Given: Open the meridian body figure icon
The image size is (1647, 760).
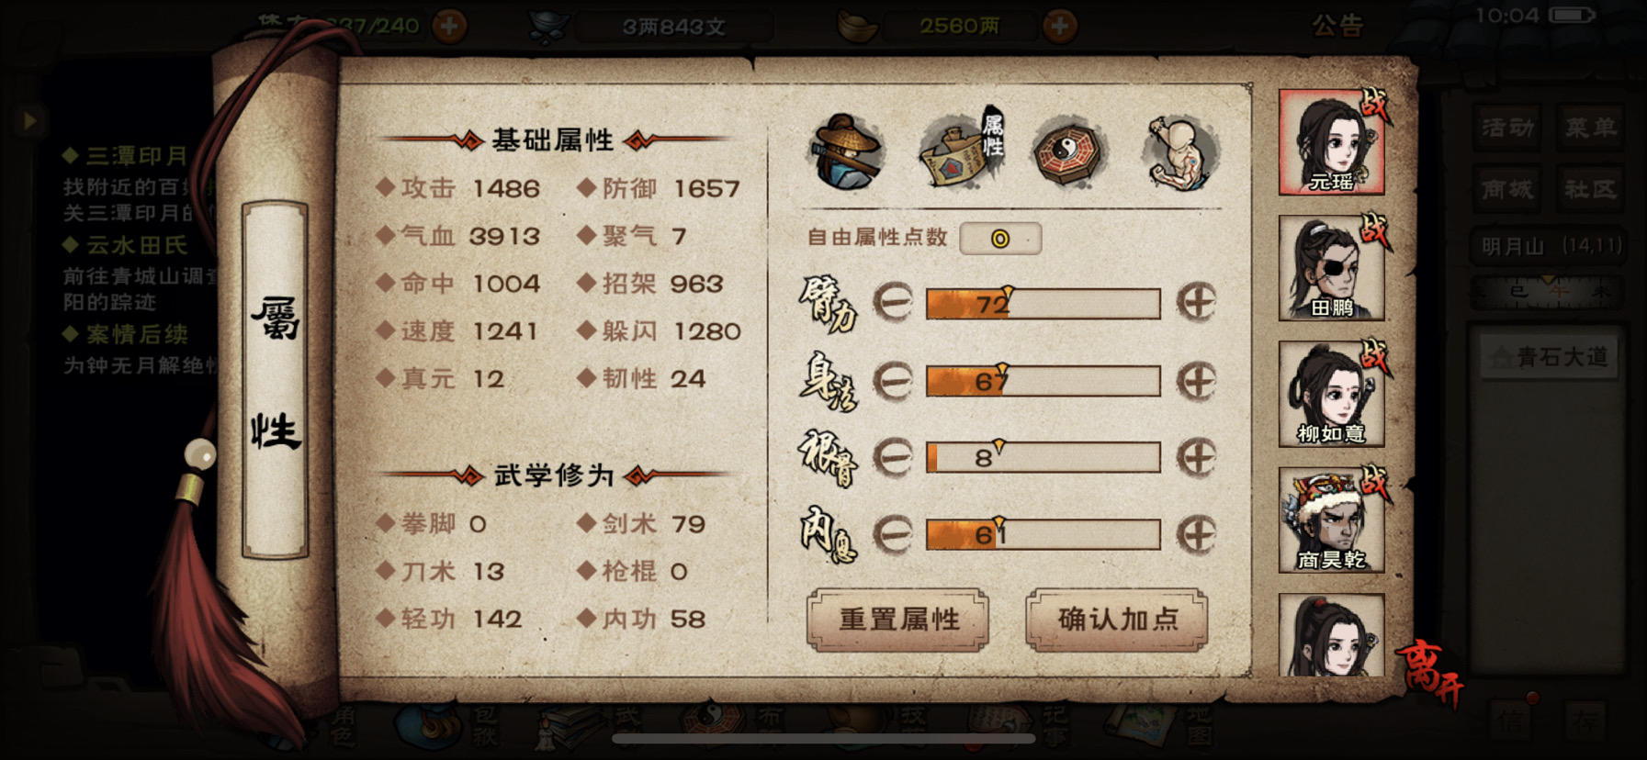Looking at the screenshot, I should pos(1180,153).
